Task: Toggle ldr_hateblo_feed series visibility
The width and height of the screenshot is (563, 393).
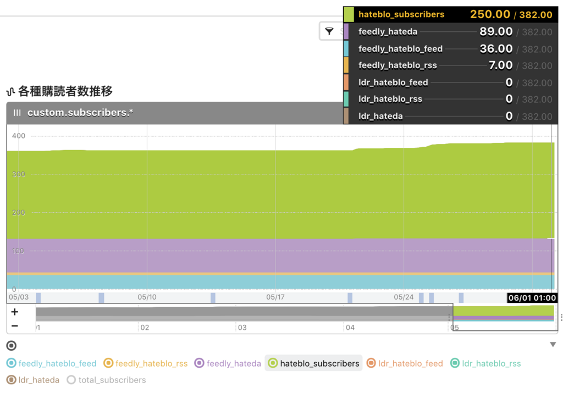Action: click(x=405, y=363)
